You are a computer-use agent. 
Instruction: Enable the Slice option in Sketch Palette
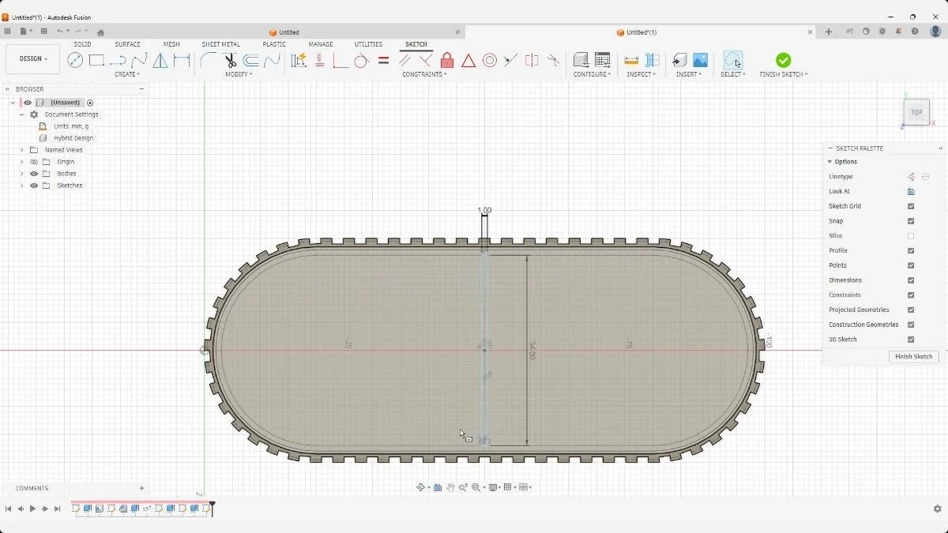(911, 235)
